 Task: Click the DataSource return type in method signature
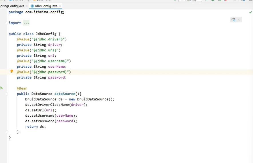click(42, 94)
